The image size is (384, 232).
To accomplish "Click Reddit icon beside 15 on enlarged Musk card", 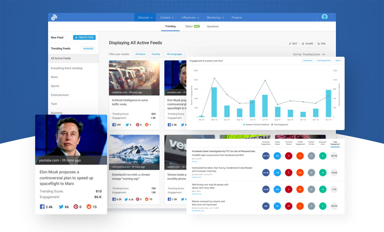I will pos(89,207).
